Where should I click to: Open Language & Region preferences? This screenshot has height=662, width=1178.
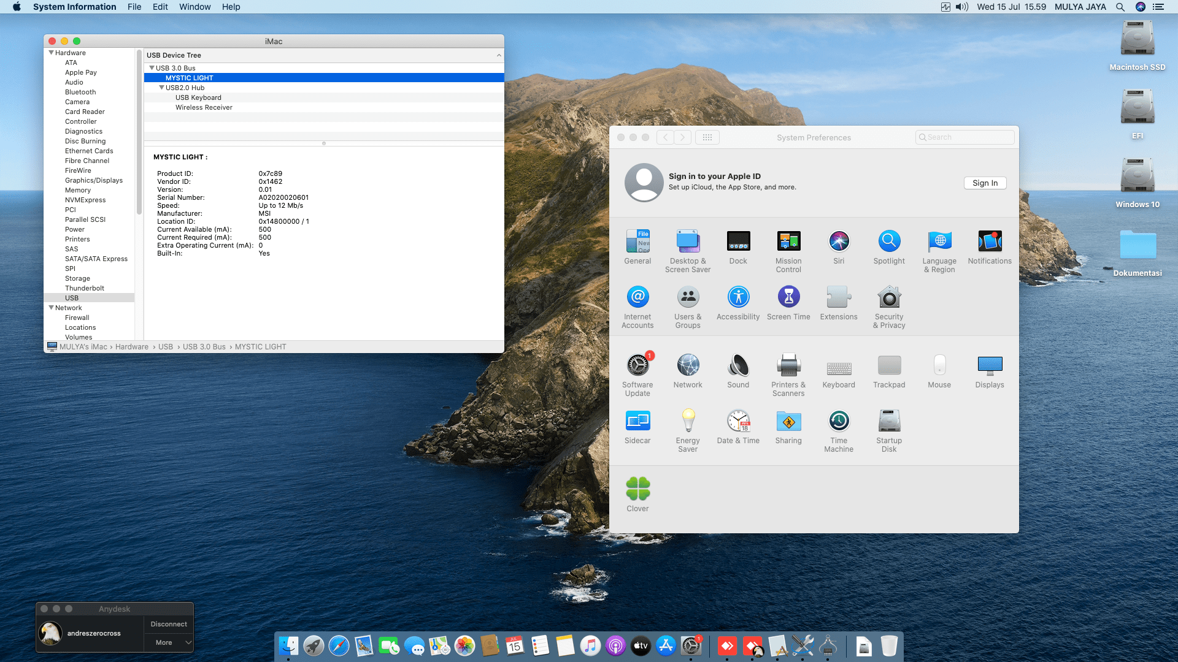[x=939, y=251]
